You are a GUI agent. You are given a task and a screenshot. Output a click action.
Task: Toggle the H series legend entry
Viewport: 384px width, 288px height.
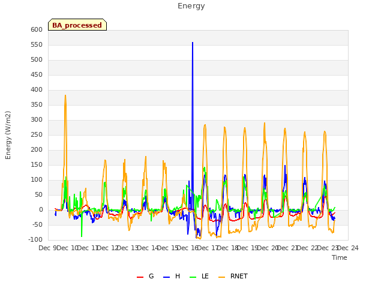pos(172,276)
